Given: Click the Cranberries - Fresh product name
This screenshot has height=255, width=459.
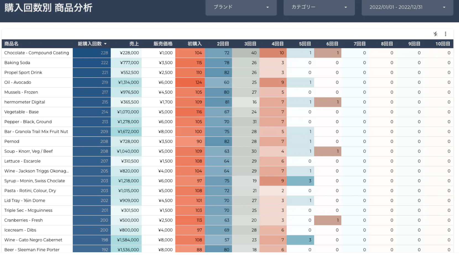Looking at the screenshot, I should coord(23,220).
